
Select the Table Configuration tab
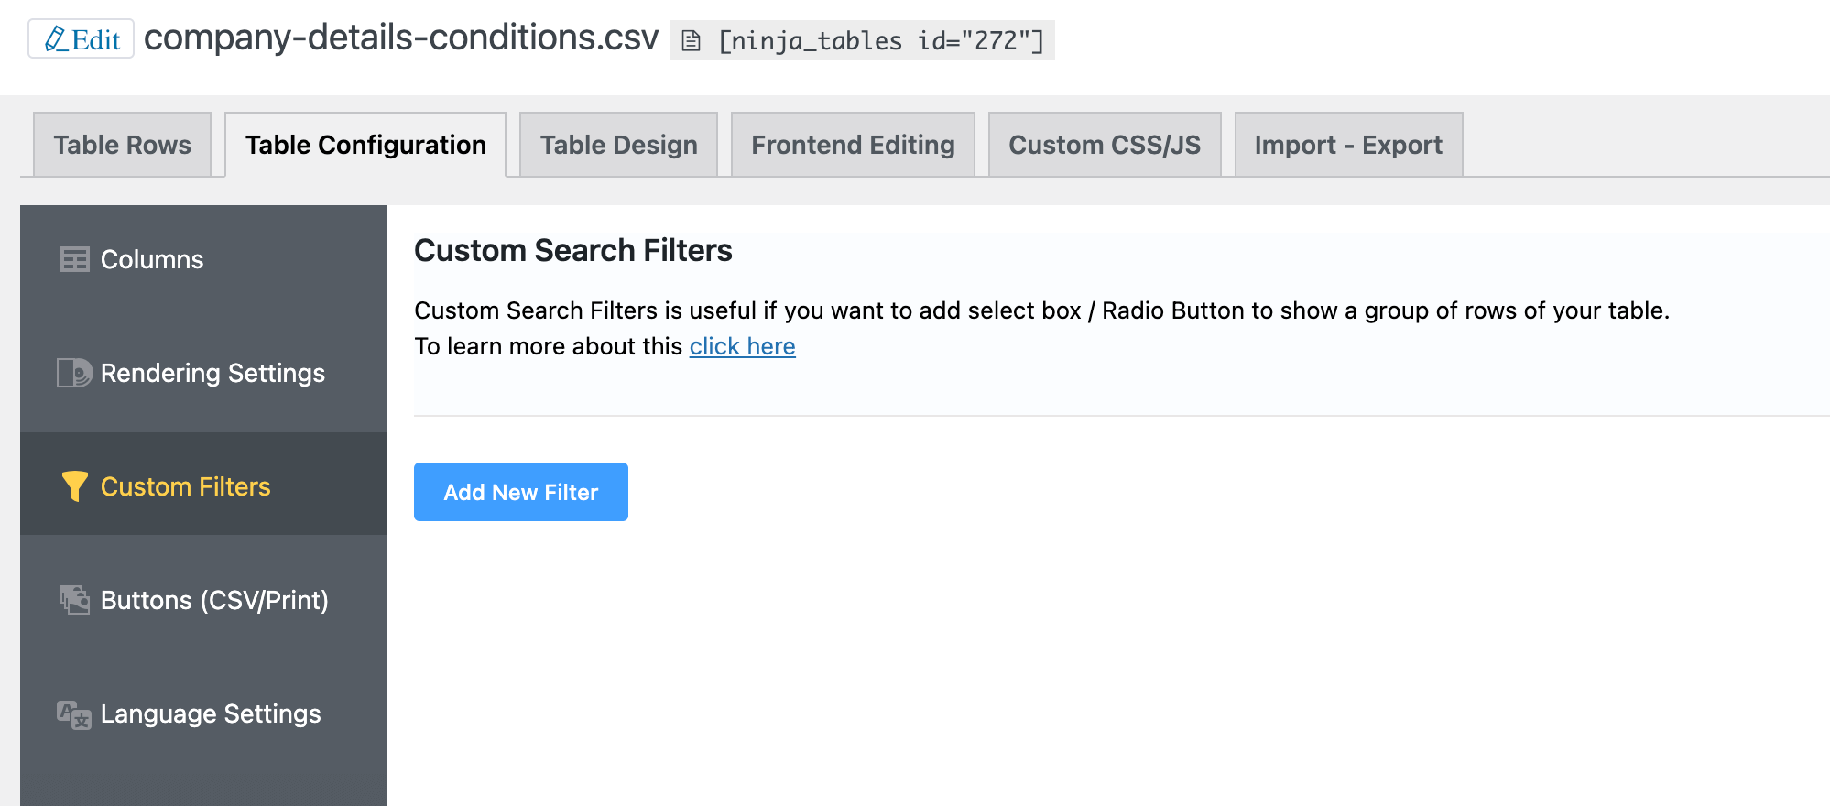pyautogui.click(x=365, y=145)
